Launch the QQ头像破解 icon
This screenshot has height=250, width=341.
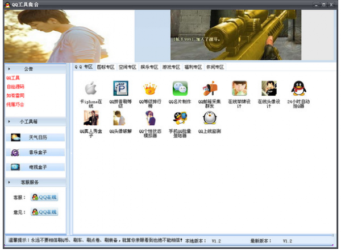(119, 118)
